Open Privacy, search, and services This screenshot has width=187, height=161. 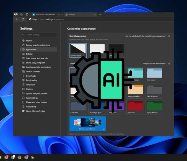point(39,45)
